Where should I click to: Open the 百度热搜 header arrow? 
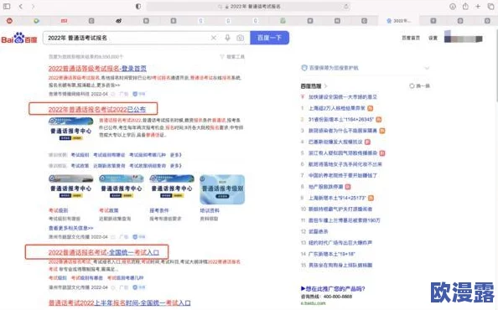tap(326, 86)
